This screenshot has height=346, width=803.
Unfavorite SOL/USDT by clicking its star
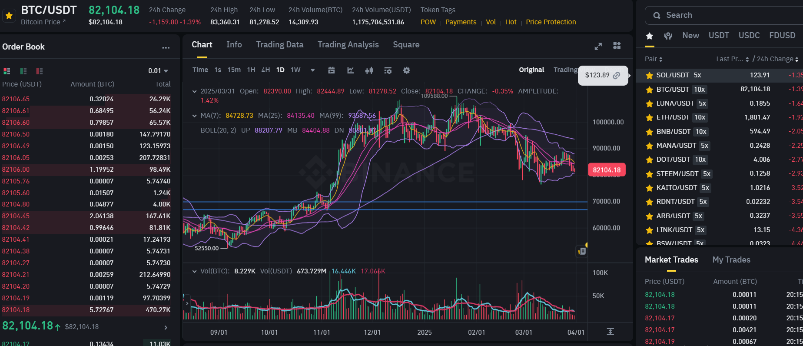point(649,75)
